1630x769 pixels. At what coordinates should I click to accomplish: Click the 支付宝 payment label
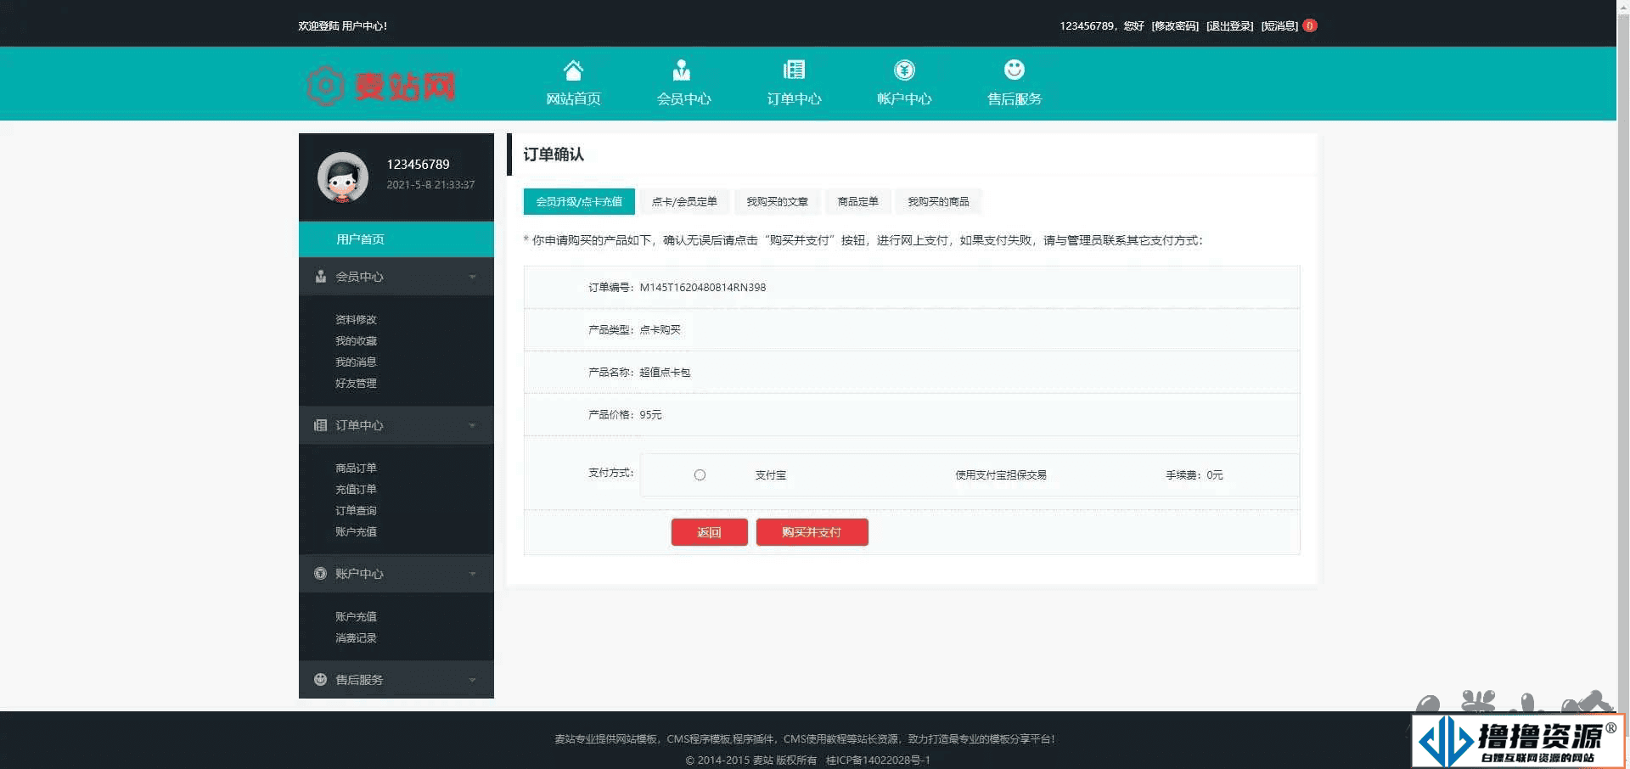tap(771, 475)
